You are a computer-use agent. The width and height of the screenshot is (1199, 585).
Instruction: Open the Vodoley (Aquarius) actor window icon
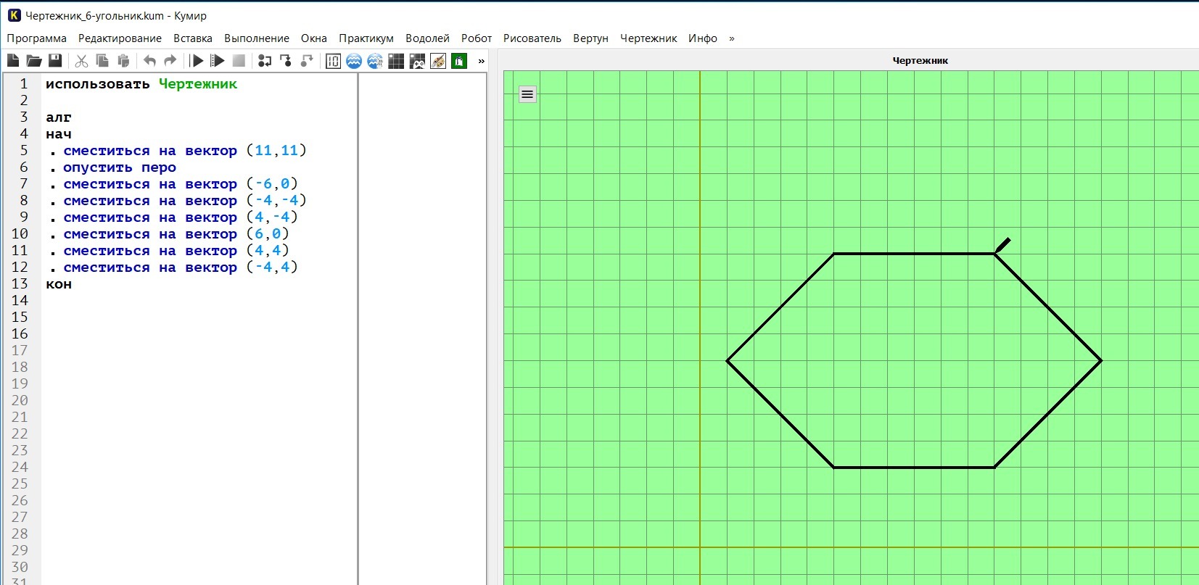click(354, 61)
